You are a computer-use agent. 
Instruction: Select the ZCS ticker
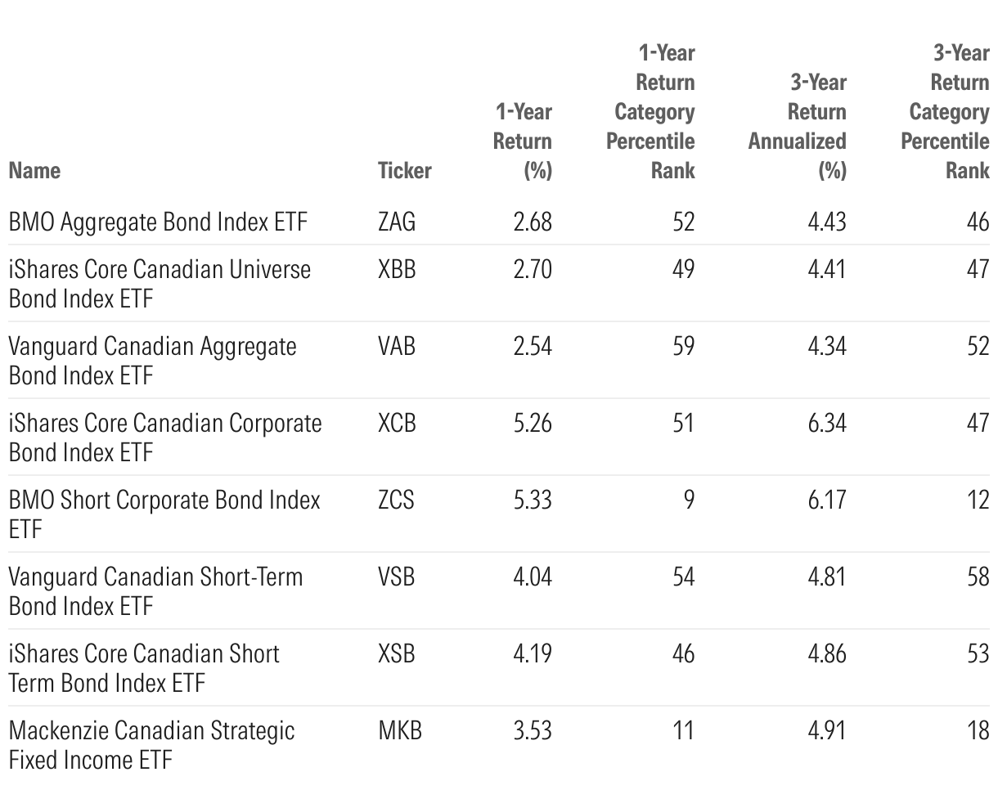pyautogui.click(x=396, y=500)
